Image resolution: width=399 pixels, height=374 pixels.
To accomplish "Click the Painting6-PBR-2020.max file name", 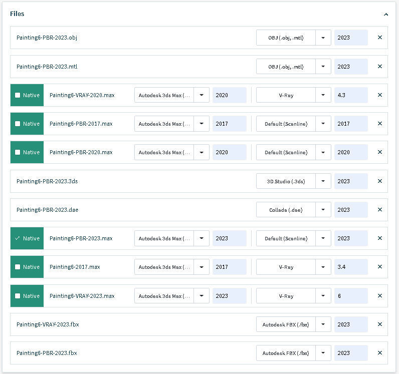I will pos(81,152).
